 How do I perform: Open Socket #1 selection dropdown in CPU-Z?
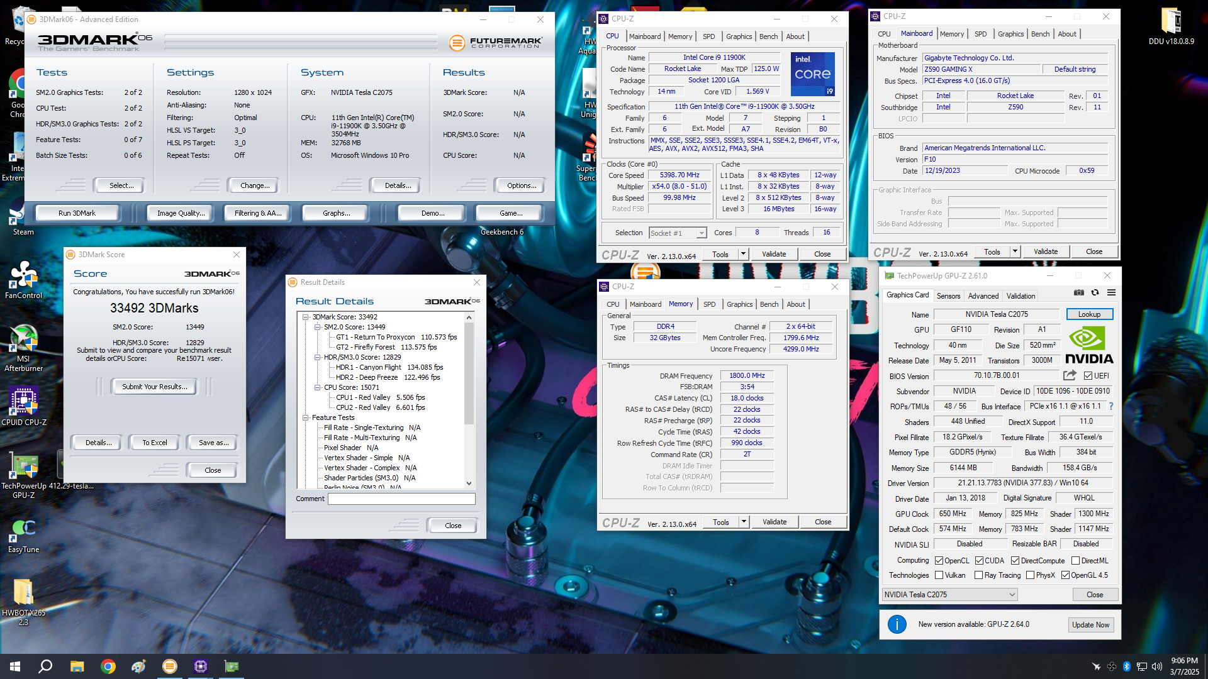point(678,233)
